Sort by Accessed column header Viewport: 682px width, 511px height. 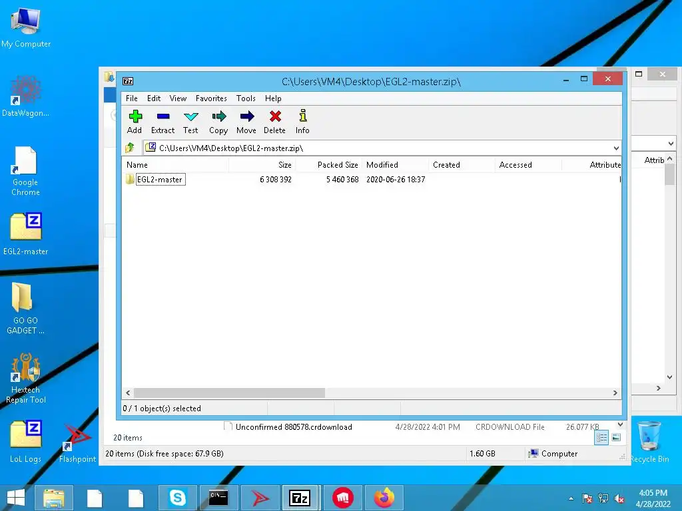click(x=528, y=165)
